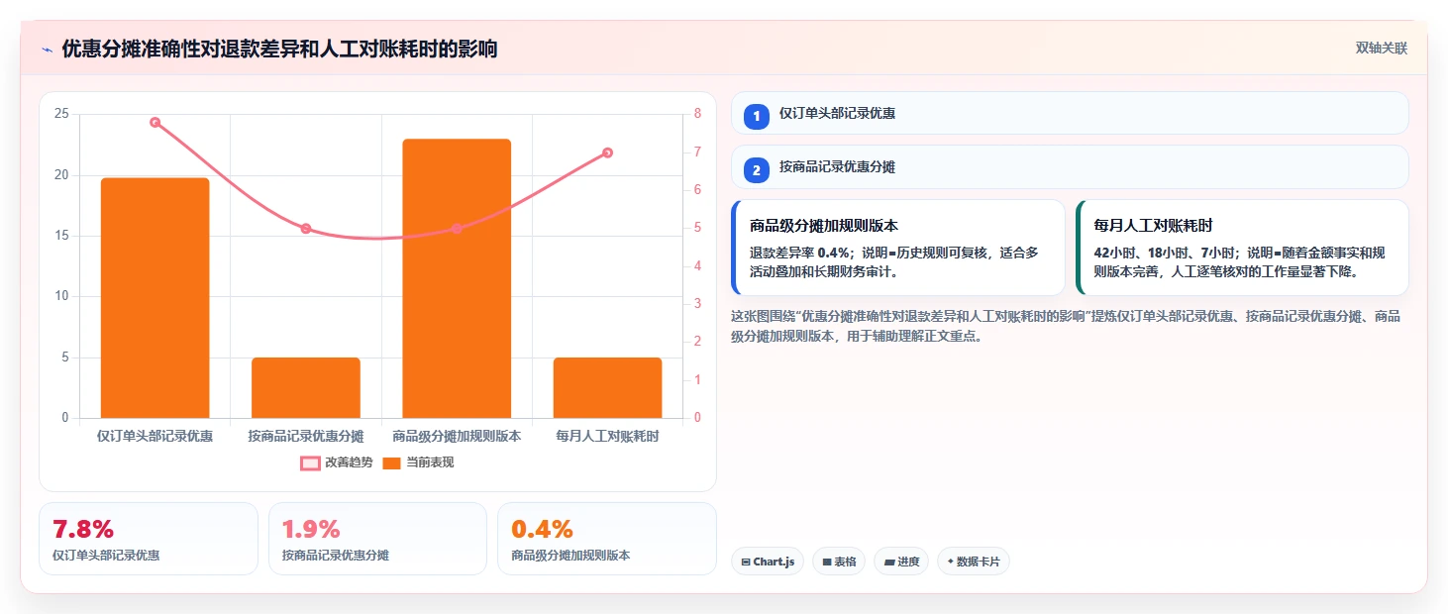
Task: Click the left axis value 25
Action: tap(61, 114)
